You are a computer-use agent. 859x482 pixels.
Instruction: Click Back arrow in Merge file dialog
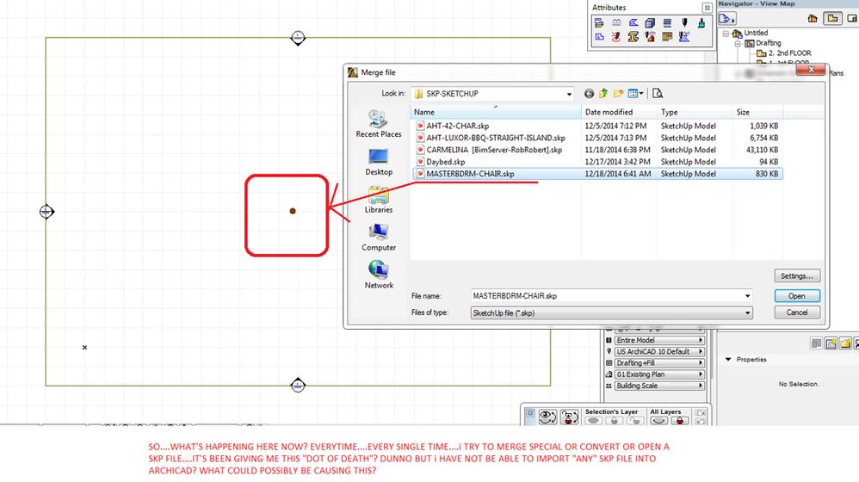(589, 94)
